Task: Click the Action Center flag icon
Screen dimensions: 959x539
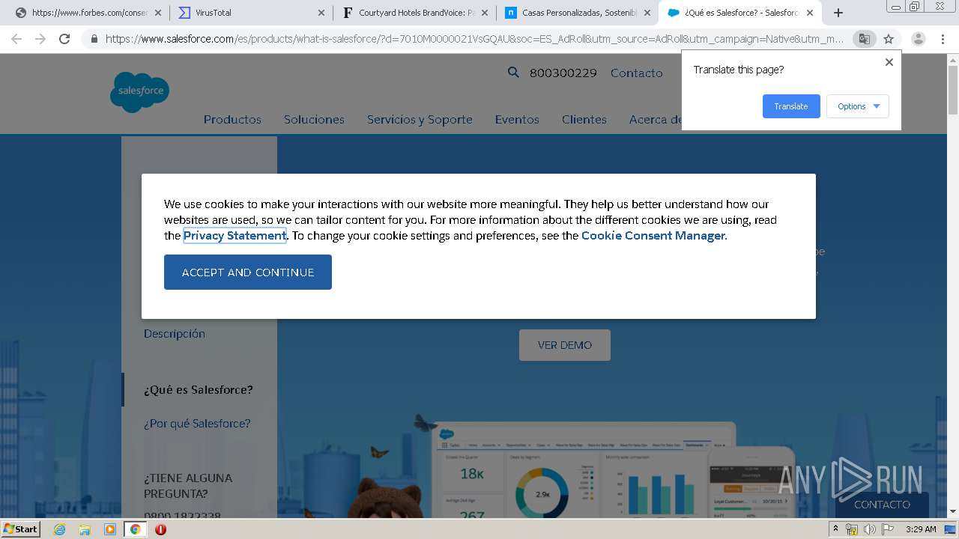Action: 887,529
